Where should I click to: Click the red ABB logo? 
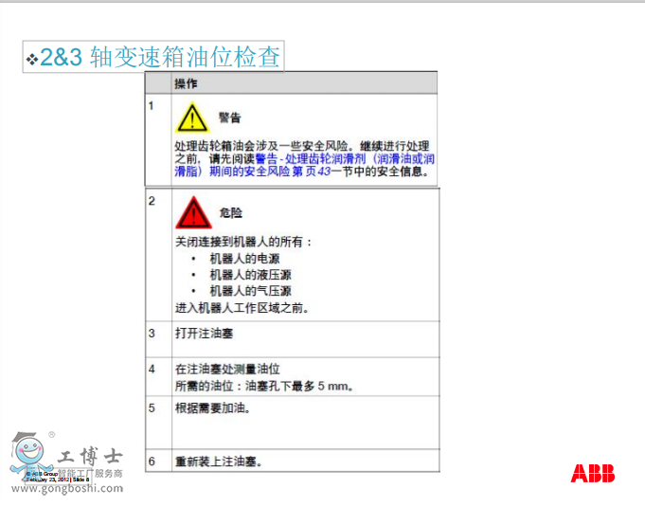pos(592,474)
